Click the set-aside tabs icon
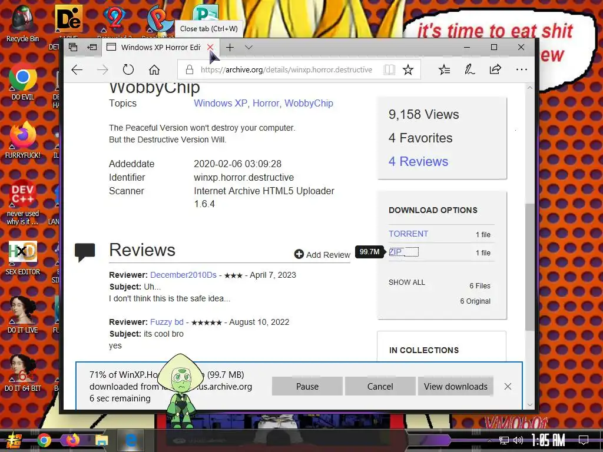 coord(73,47)
